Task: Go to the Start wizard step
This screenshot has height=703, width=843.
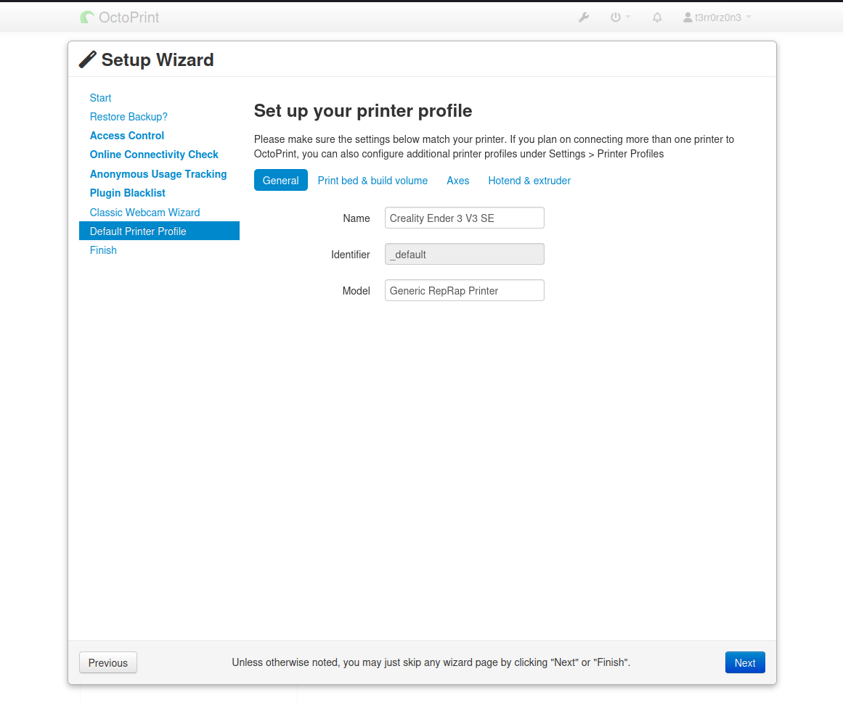Action: click(101, 98)
